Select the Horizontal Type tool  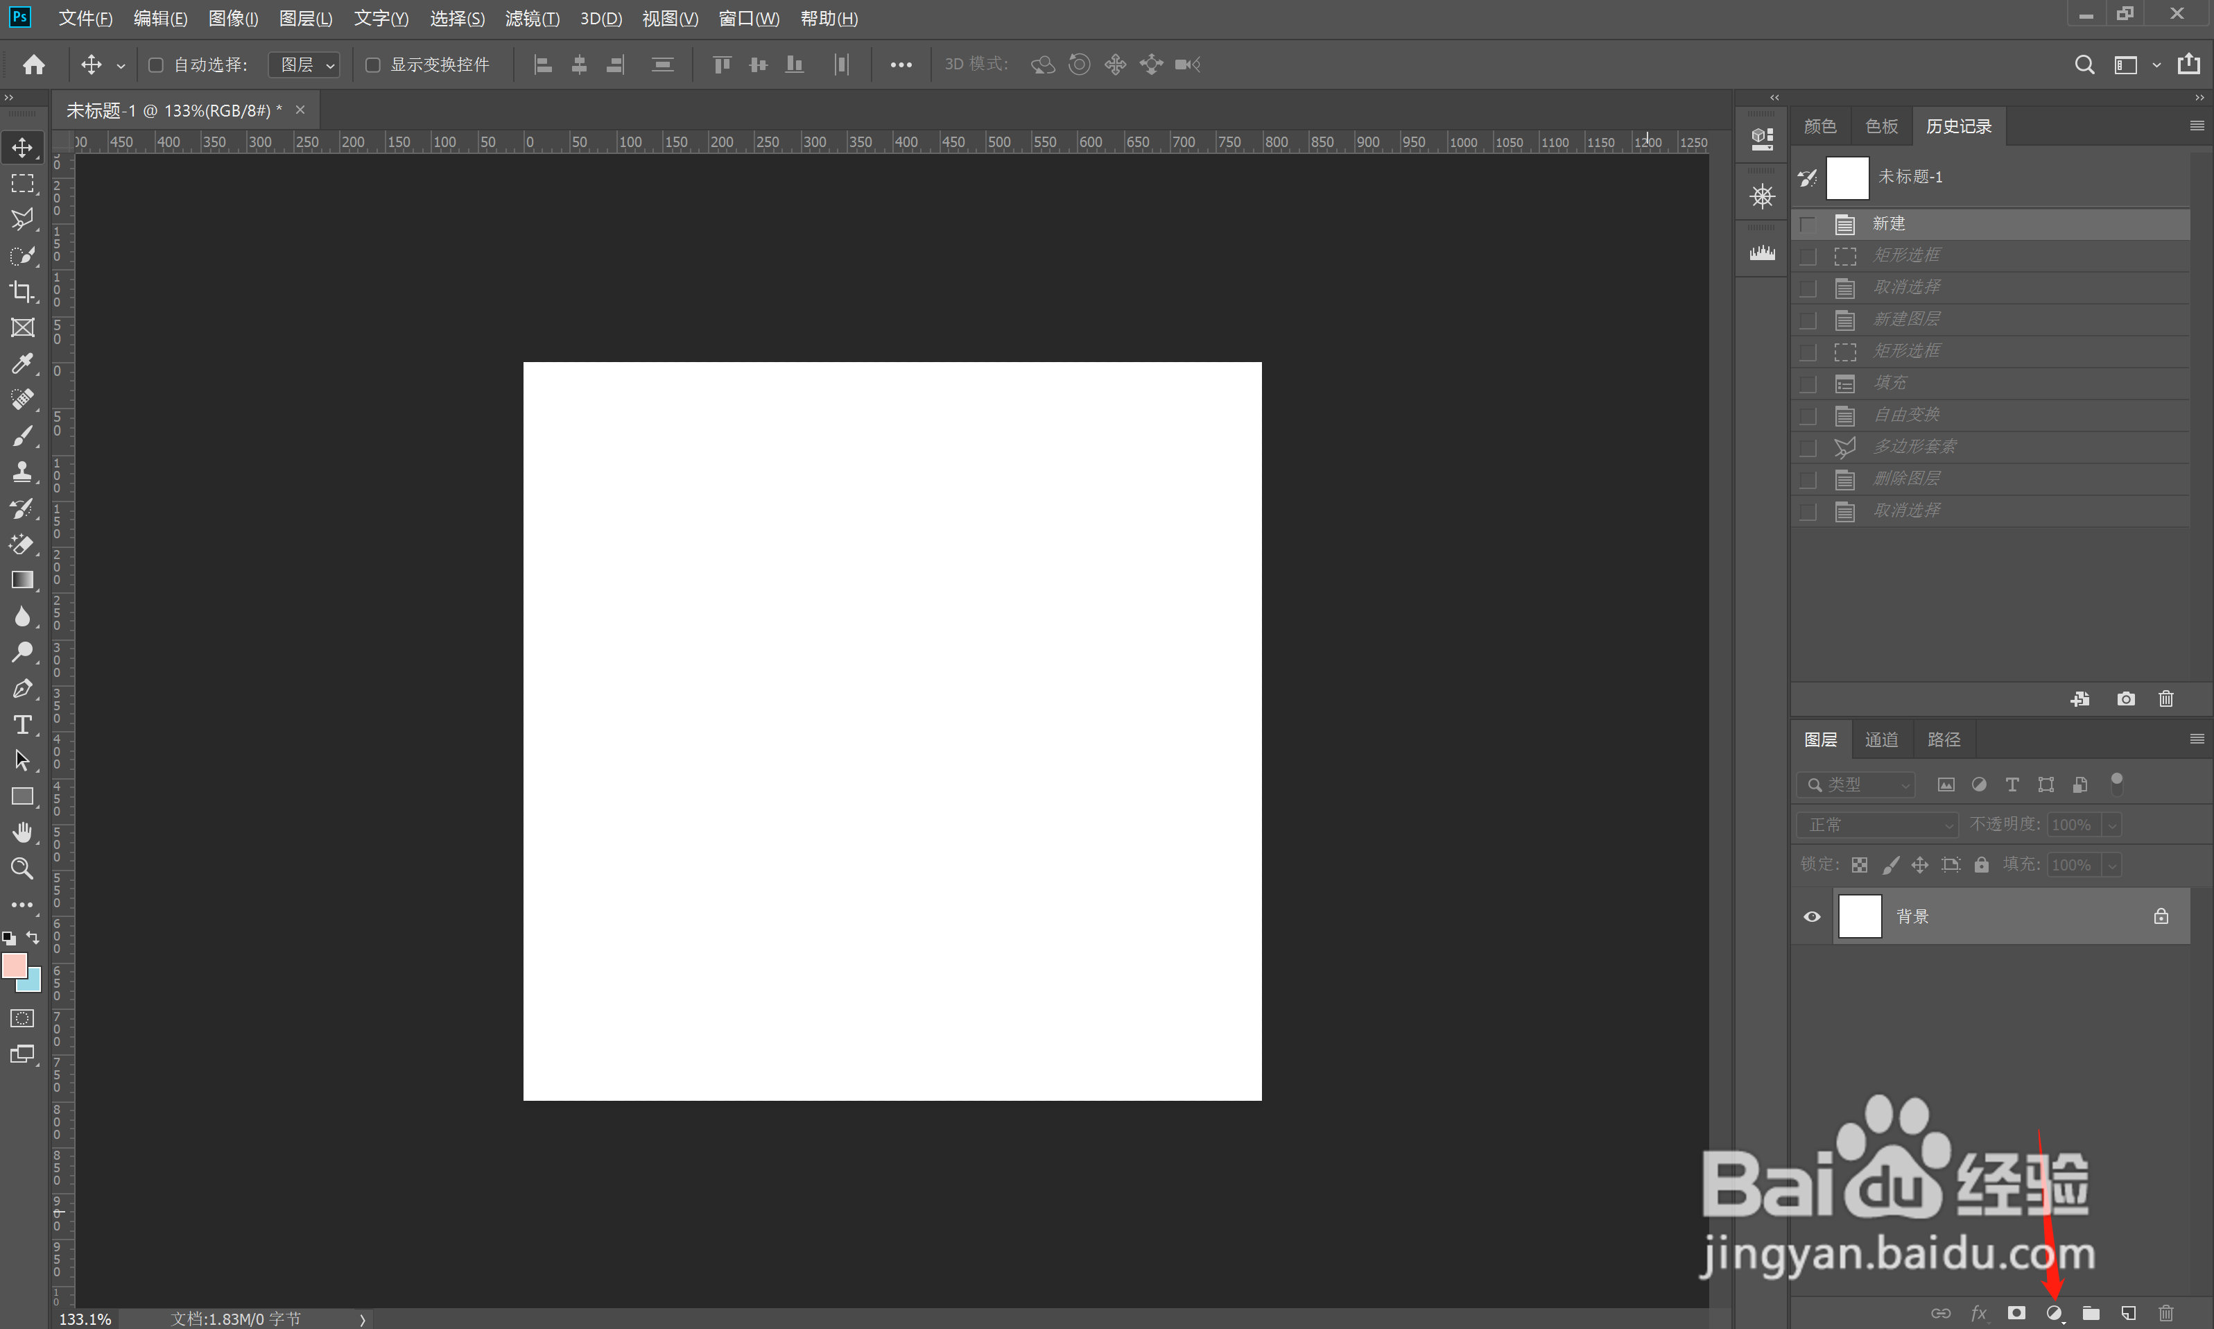(x=22, y=725)
